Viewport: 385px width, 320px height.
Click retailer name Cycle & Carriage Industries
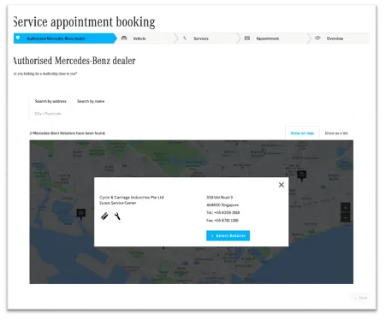pos(132,198)
